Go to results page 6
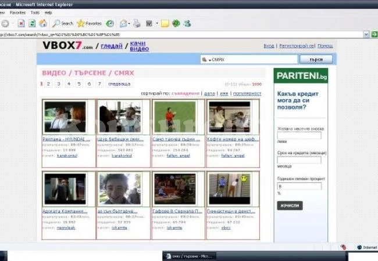Viewport: 378px width, 261px height. tap(89, 84)
